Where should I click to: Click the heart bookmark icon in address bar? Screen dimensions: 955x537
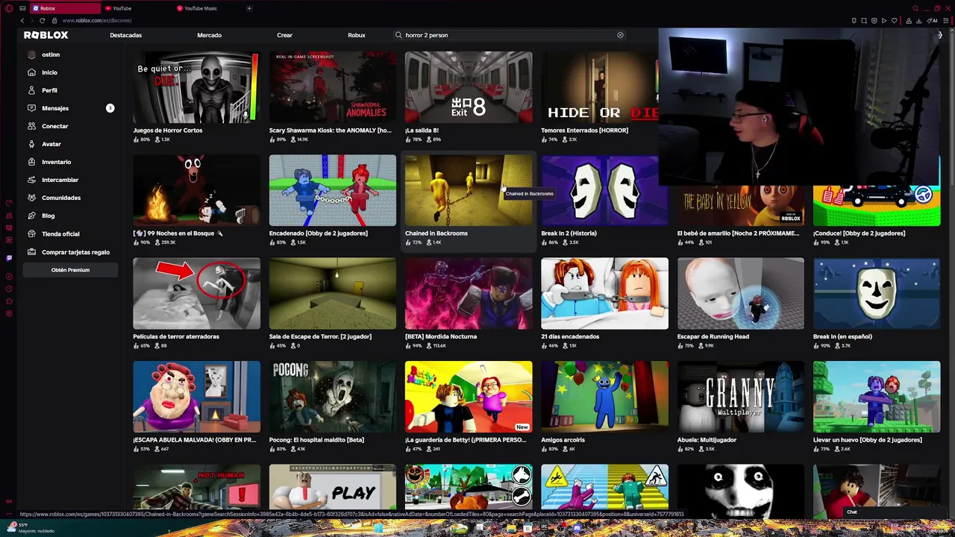coord(895,20)
